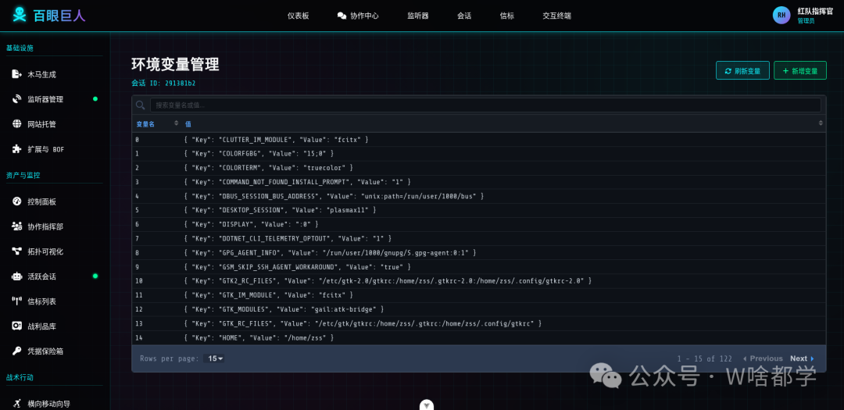The width and height of the screenshot is (844, 410).
Task: Click the 会话 ID: 291381b2 text
Action: (x=163, y=84)
